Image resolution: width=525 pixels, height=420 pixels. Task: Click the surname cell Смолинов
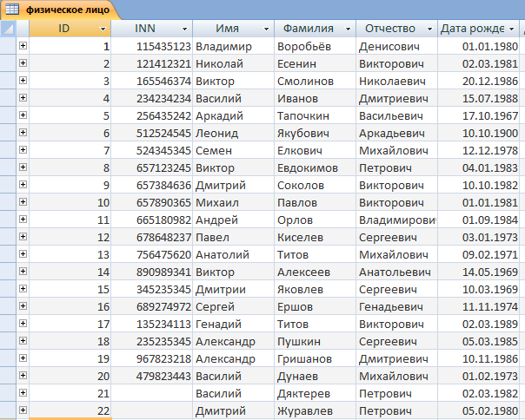315,81
